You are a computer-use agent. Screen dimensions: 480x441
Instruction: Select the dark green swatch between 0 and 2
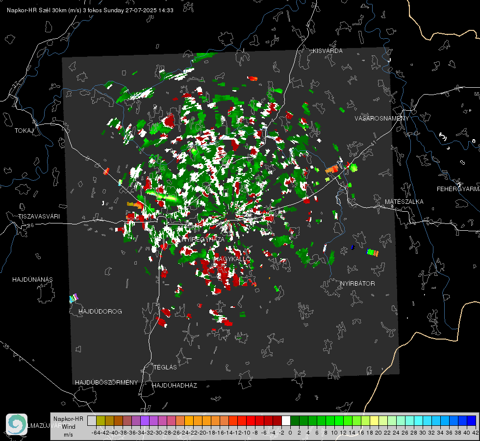(x=295, y=420)
